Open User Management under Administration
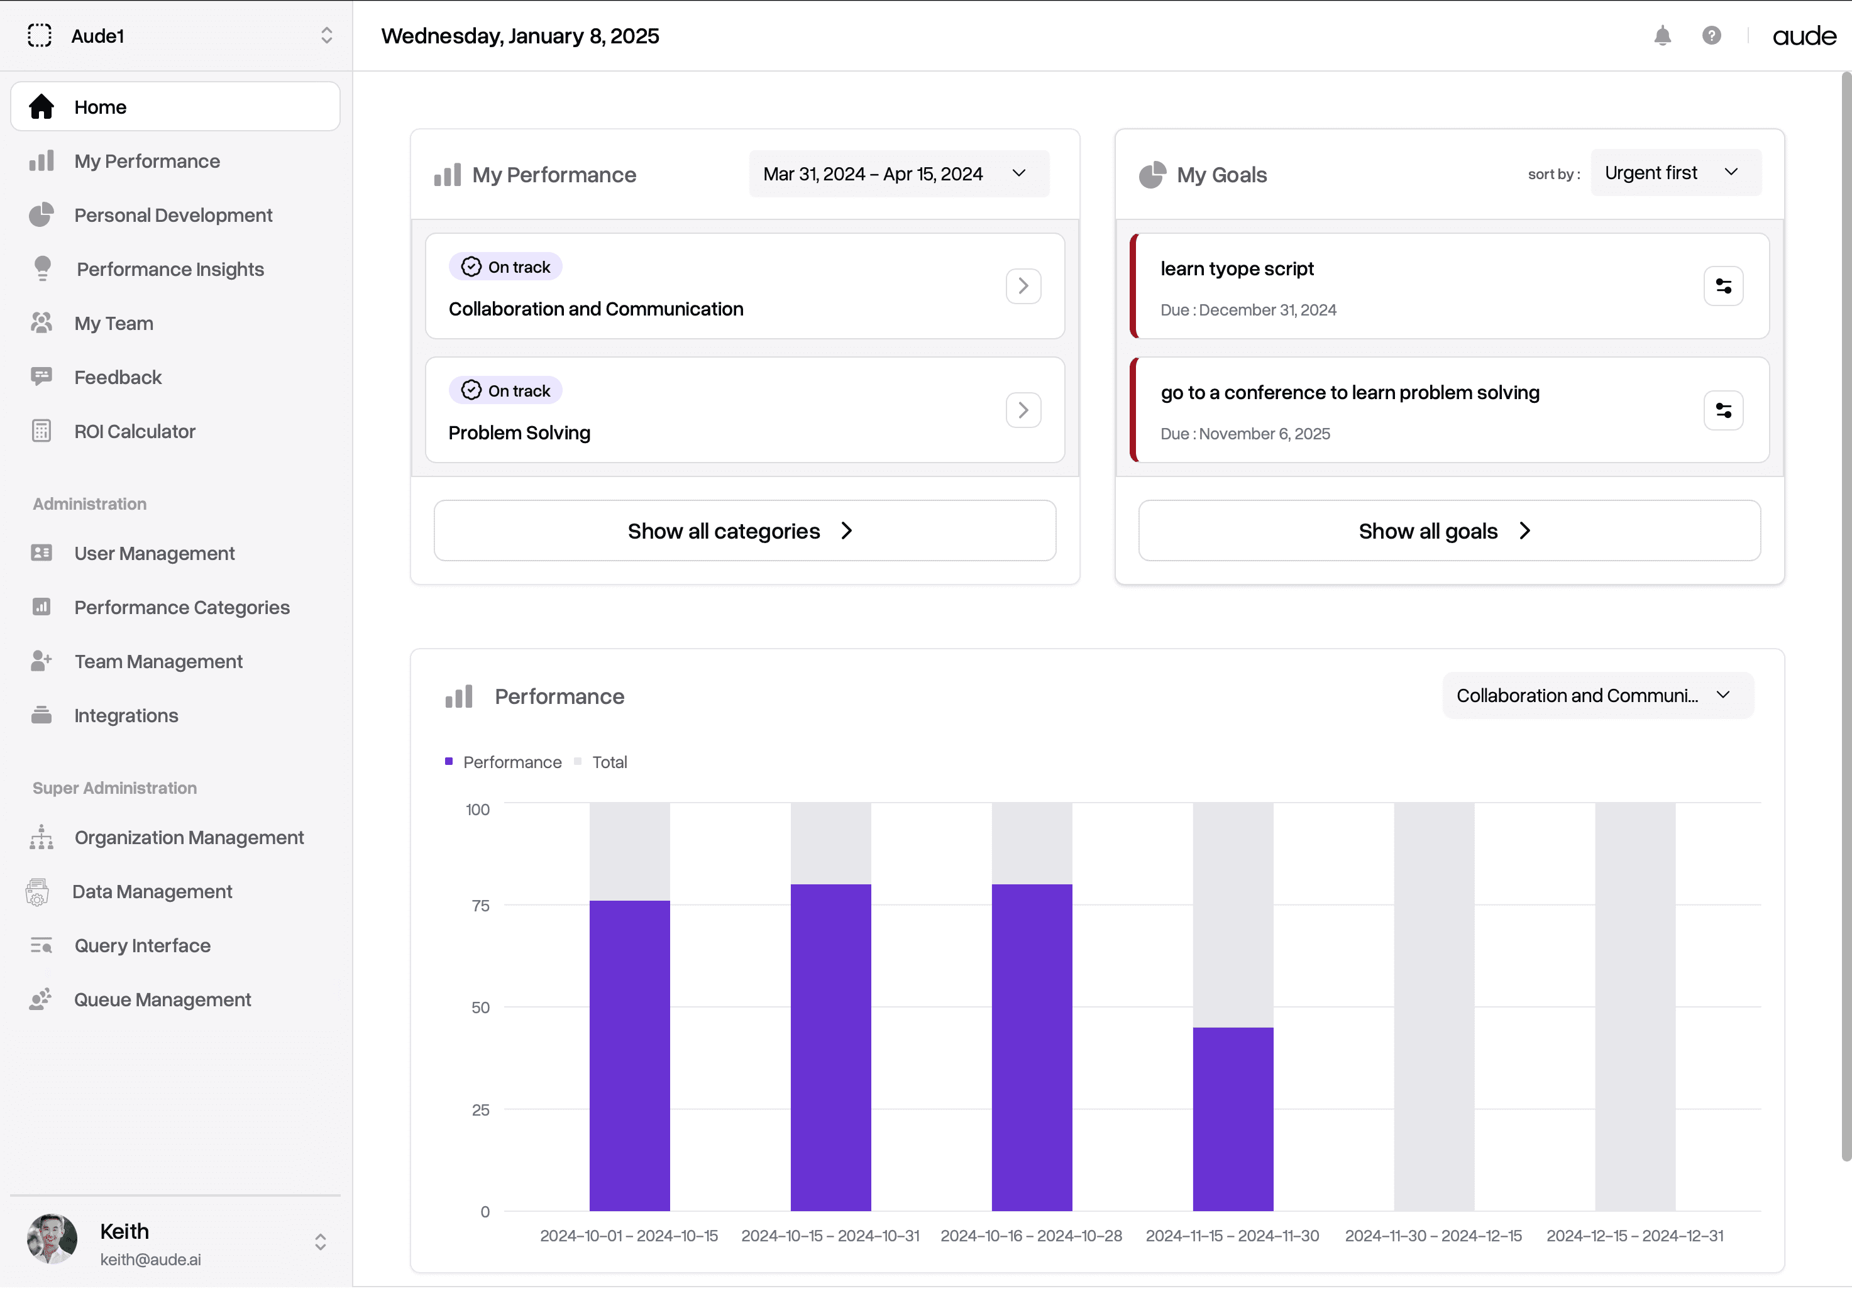The height and width of the screenshot is (1291, 1852). [153, 553]
